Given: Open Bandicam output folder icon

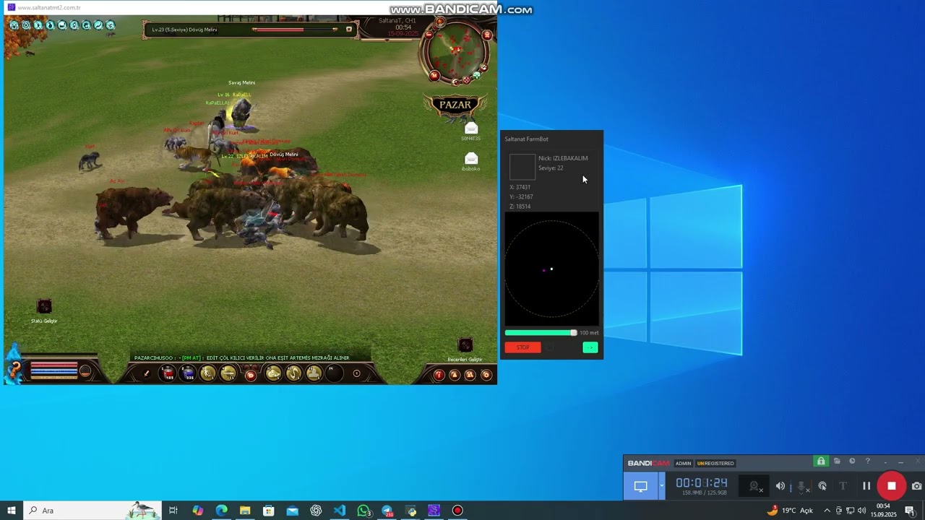Looking at the screenshot, I should pyautogui.click(x=837, y=461).
